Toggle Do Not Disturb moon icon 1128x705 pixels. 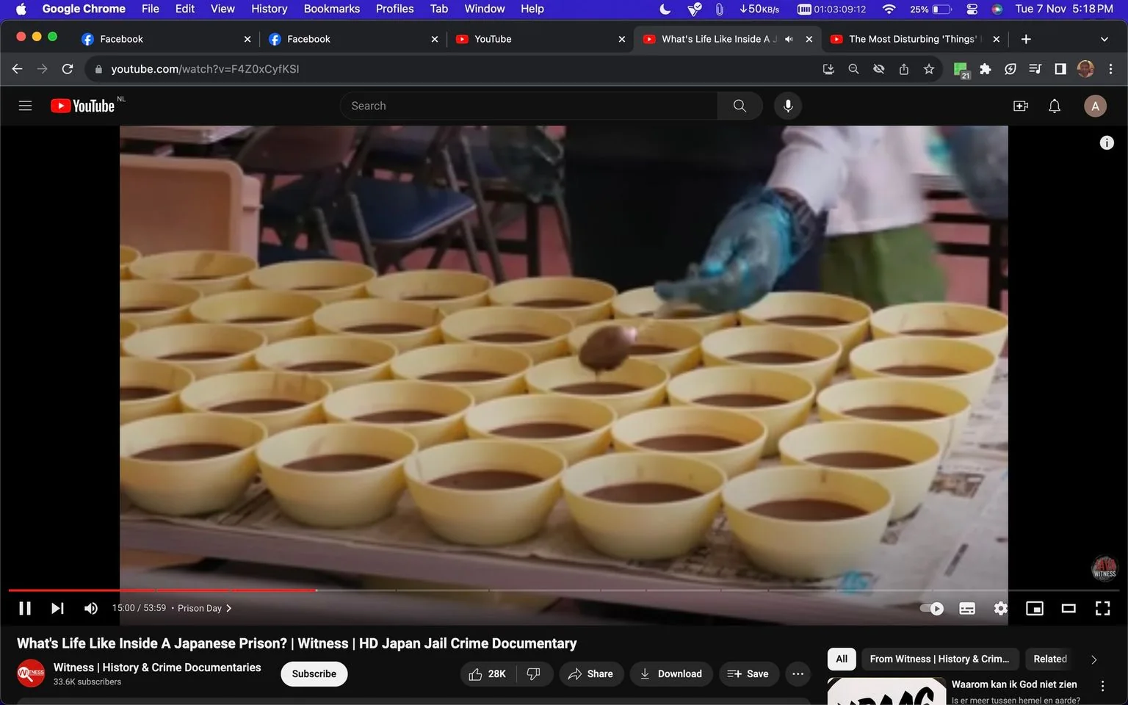click(665, 9)
